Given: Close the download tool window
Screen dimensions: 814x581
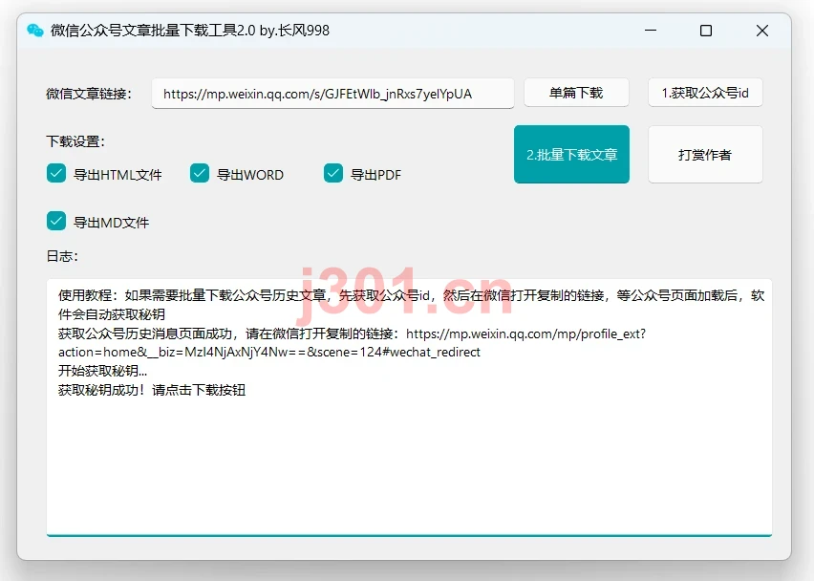Looking at the screenshot, I should pos(762,31).
